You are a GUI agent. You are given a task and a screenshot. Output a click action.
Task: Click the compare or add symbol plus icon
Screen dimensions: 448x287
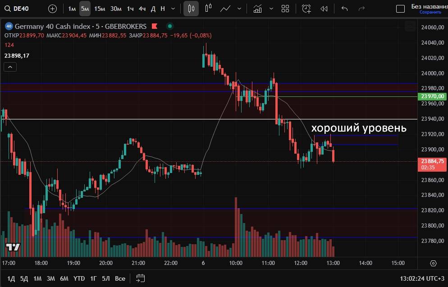[53, 9]
